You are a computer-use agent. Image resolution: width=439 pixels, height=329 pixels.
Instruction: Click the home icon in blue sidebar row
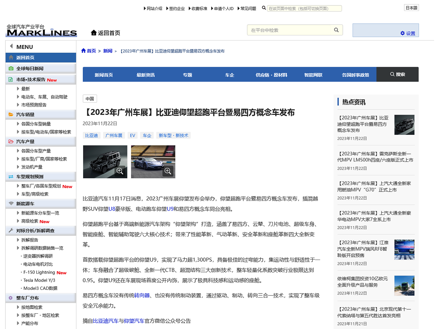11,57
